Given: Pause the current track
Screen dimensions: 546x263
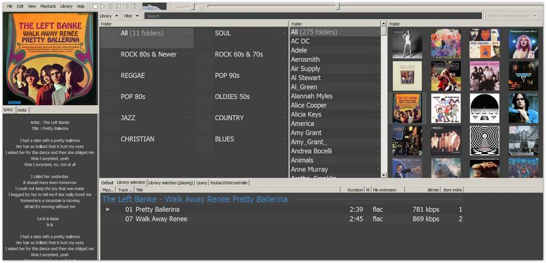Looking at the screenshot, I should click(111, 6).
